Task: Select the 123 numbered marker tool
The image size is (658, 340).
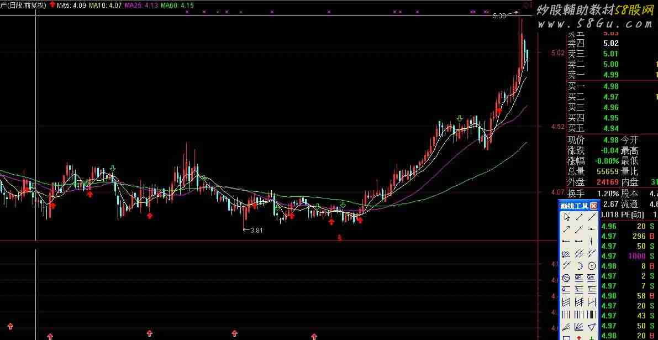Action: pyautogui.click(x=566, y=254)
